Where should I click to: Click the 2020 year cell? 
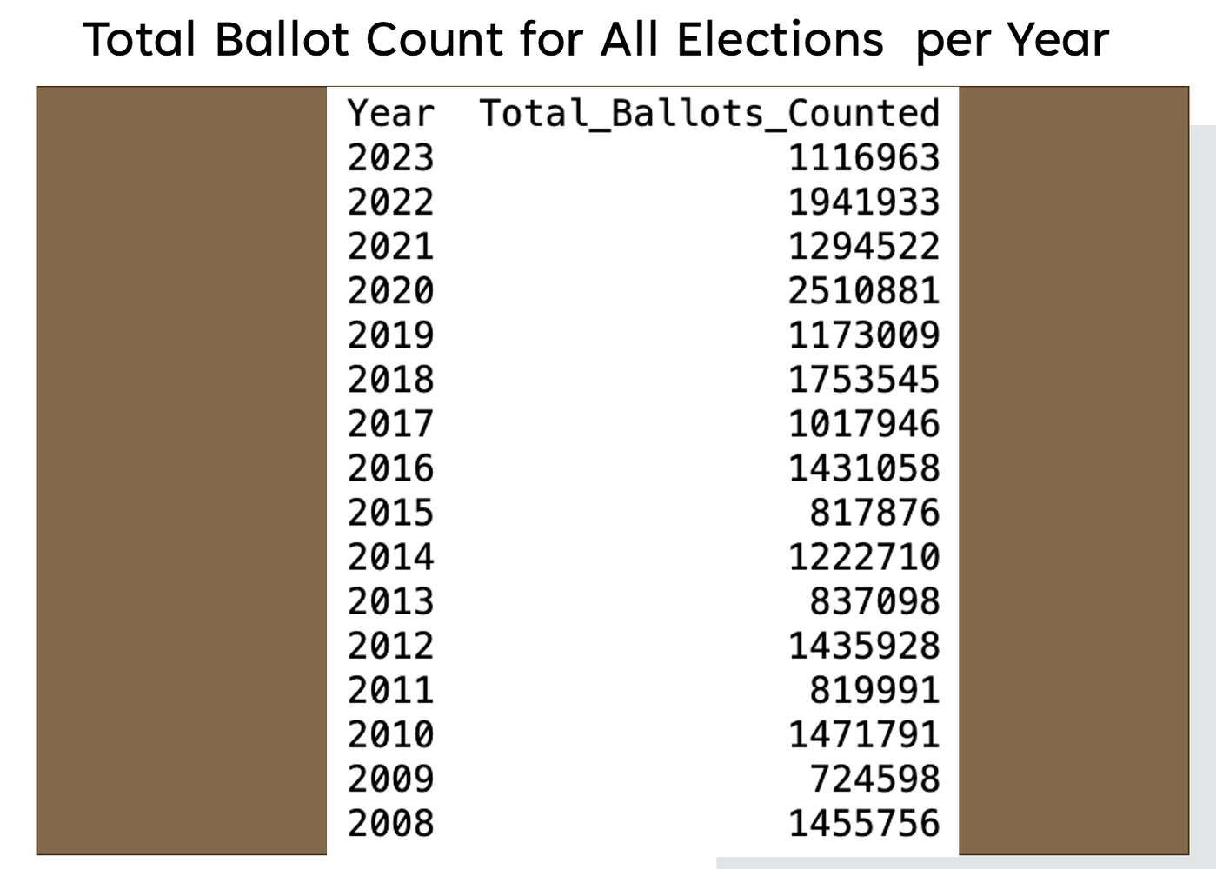pos(390,291)
